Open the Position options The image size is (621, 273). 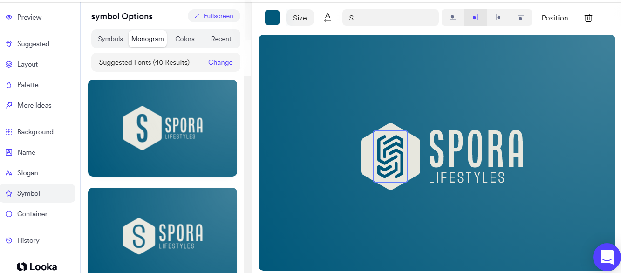point(554,18)
